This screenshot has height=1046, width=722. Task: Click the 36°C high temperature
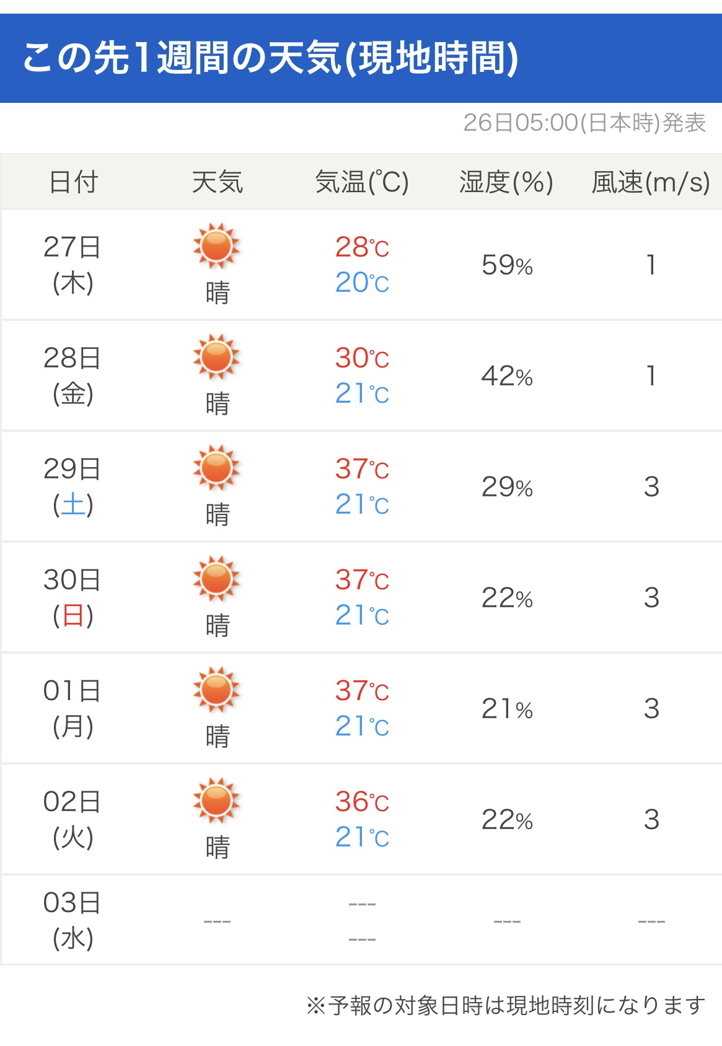(x=362, y=802)
